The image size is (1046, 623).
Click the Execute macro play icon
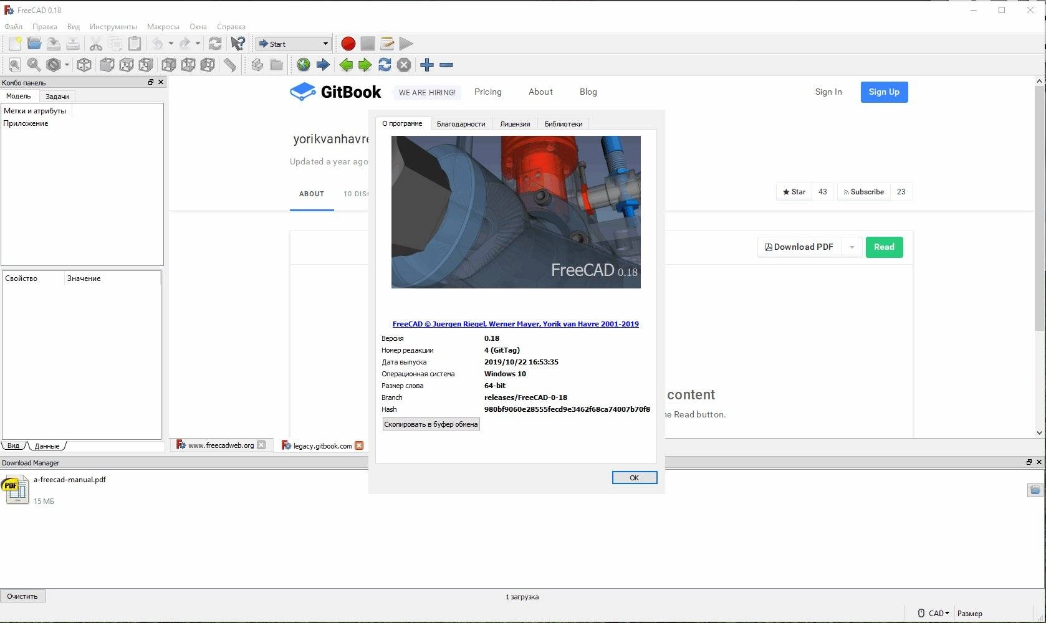(x=406, y=44)
